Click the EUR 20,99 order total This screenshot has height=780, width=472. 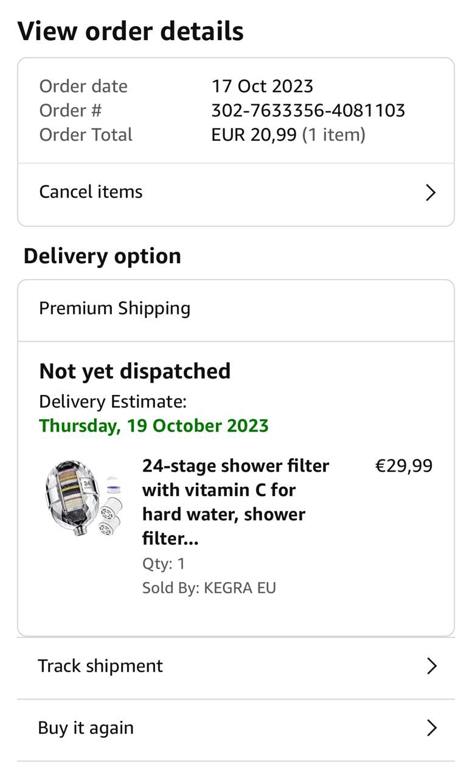[x=254, y=135]
